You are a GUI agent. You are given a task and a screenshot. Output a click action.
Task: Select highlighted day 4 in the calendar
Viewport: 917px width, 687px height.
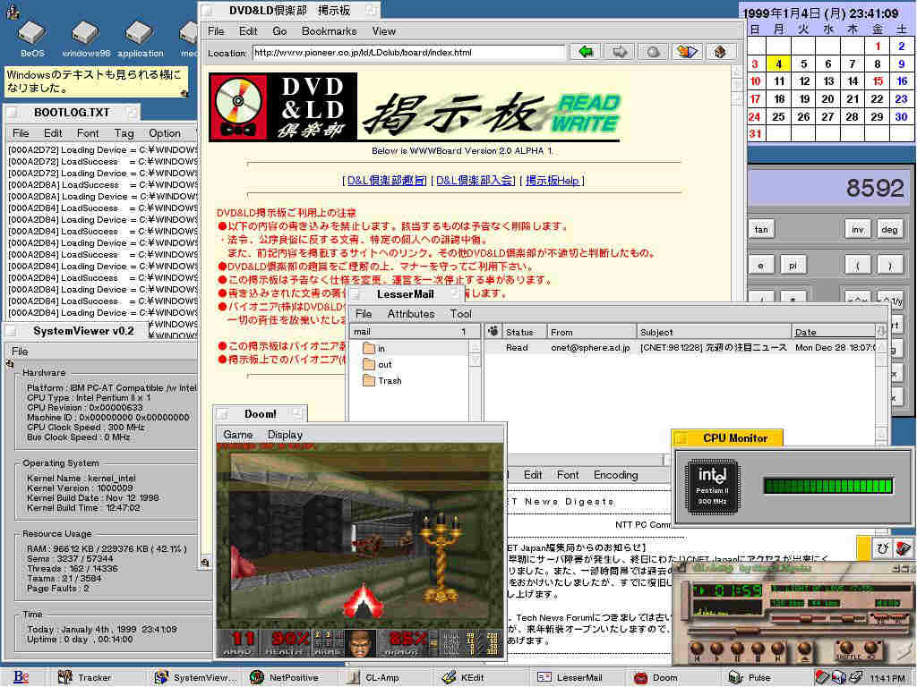click(778, 64)
